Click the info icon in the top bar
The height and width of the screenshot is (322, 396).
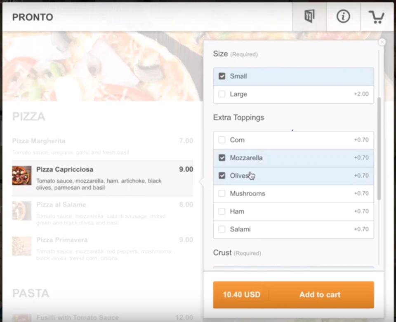[x=343, y=16]
